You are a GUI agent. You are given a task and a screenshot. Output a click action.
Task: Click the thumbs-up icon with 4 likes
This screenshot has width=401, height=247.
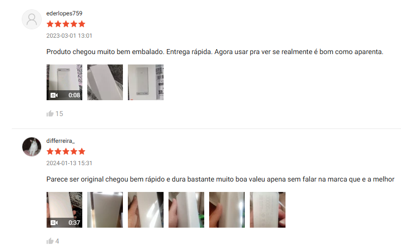[50, 241]
